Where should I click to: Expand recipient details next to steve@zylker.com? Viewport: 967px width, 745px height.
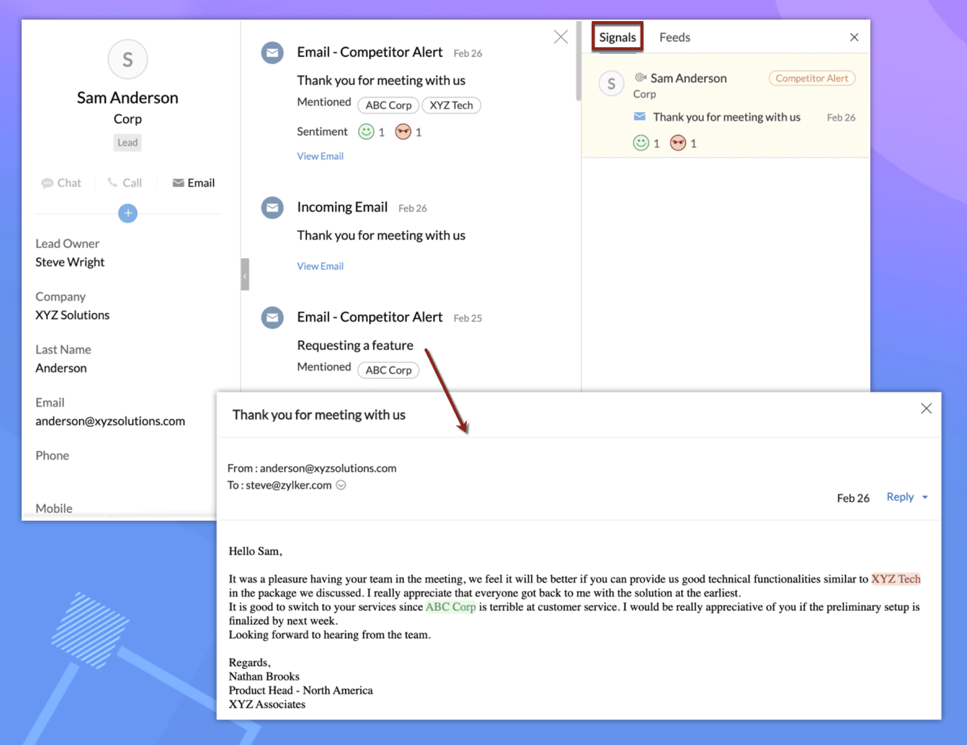[341, 485]
